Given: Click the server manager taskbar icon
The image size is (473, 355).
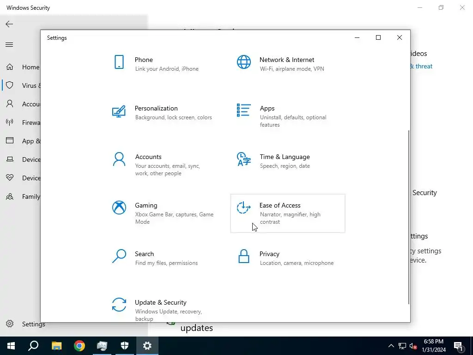Looking at the screenshot, I should tap(102, 346).
